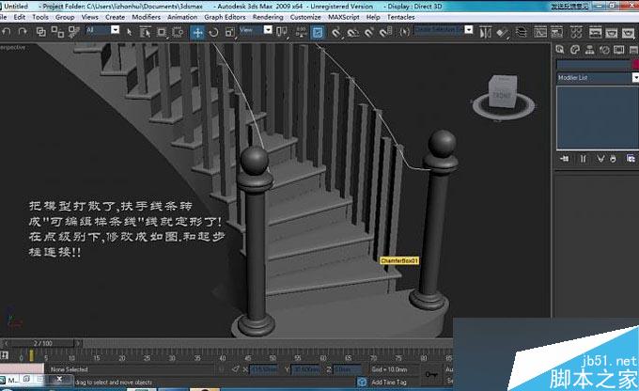Click Configure Modifier Sets icon
This screenshot has width=639, height=391.
(x=631, y=159)
